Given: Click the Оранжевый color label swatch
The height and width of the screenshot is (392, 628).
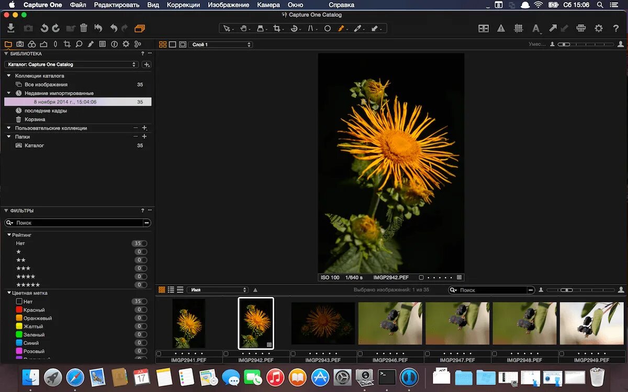Looking at the screenshot, I should click(x=19, y=318).
